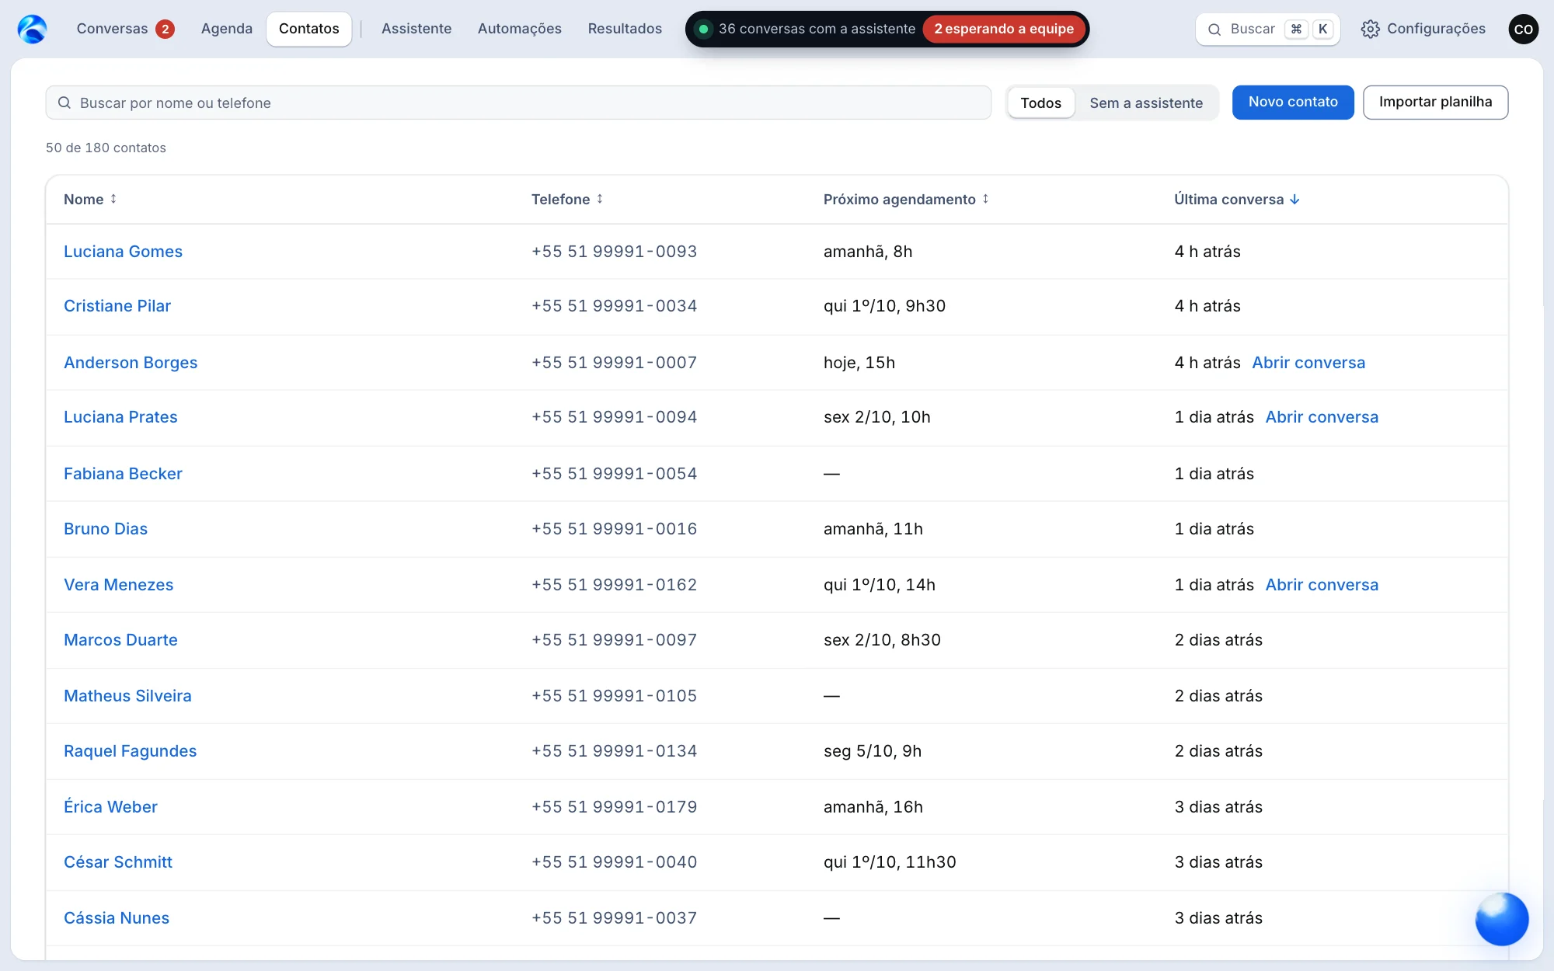Image resolution: width=1554 pixels, height=971 pixels.
Task: Click phone +55 51 99991-0162
Action: click(x=614, y=585)
